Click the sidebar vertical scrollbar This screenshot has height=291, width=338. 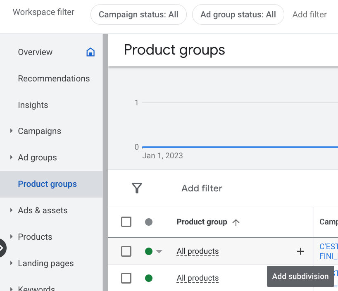105,162
